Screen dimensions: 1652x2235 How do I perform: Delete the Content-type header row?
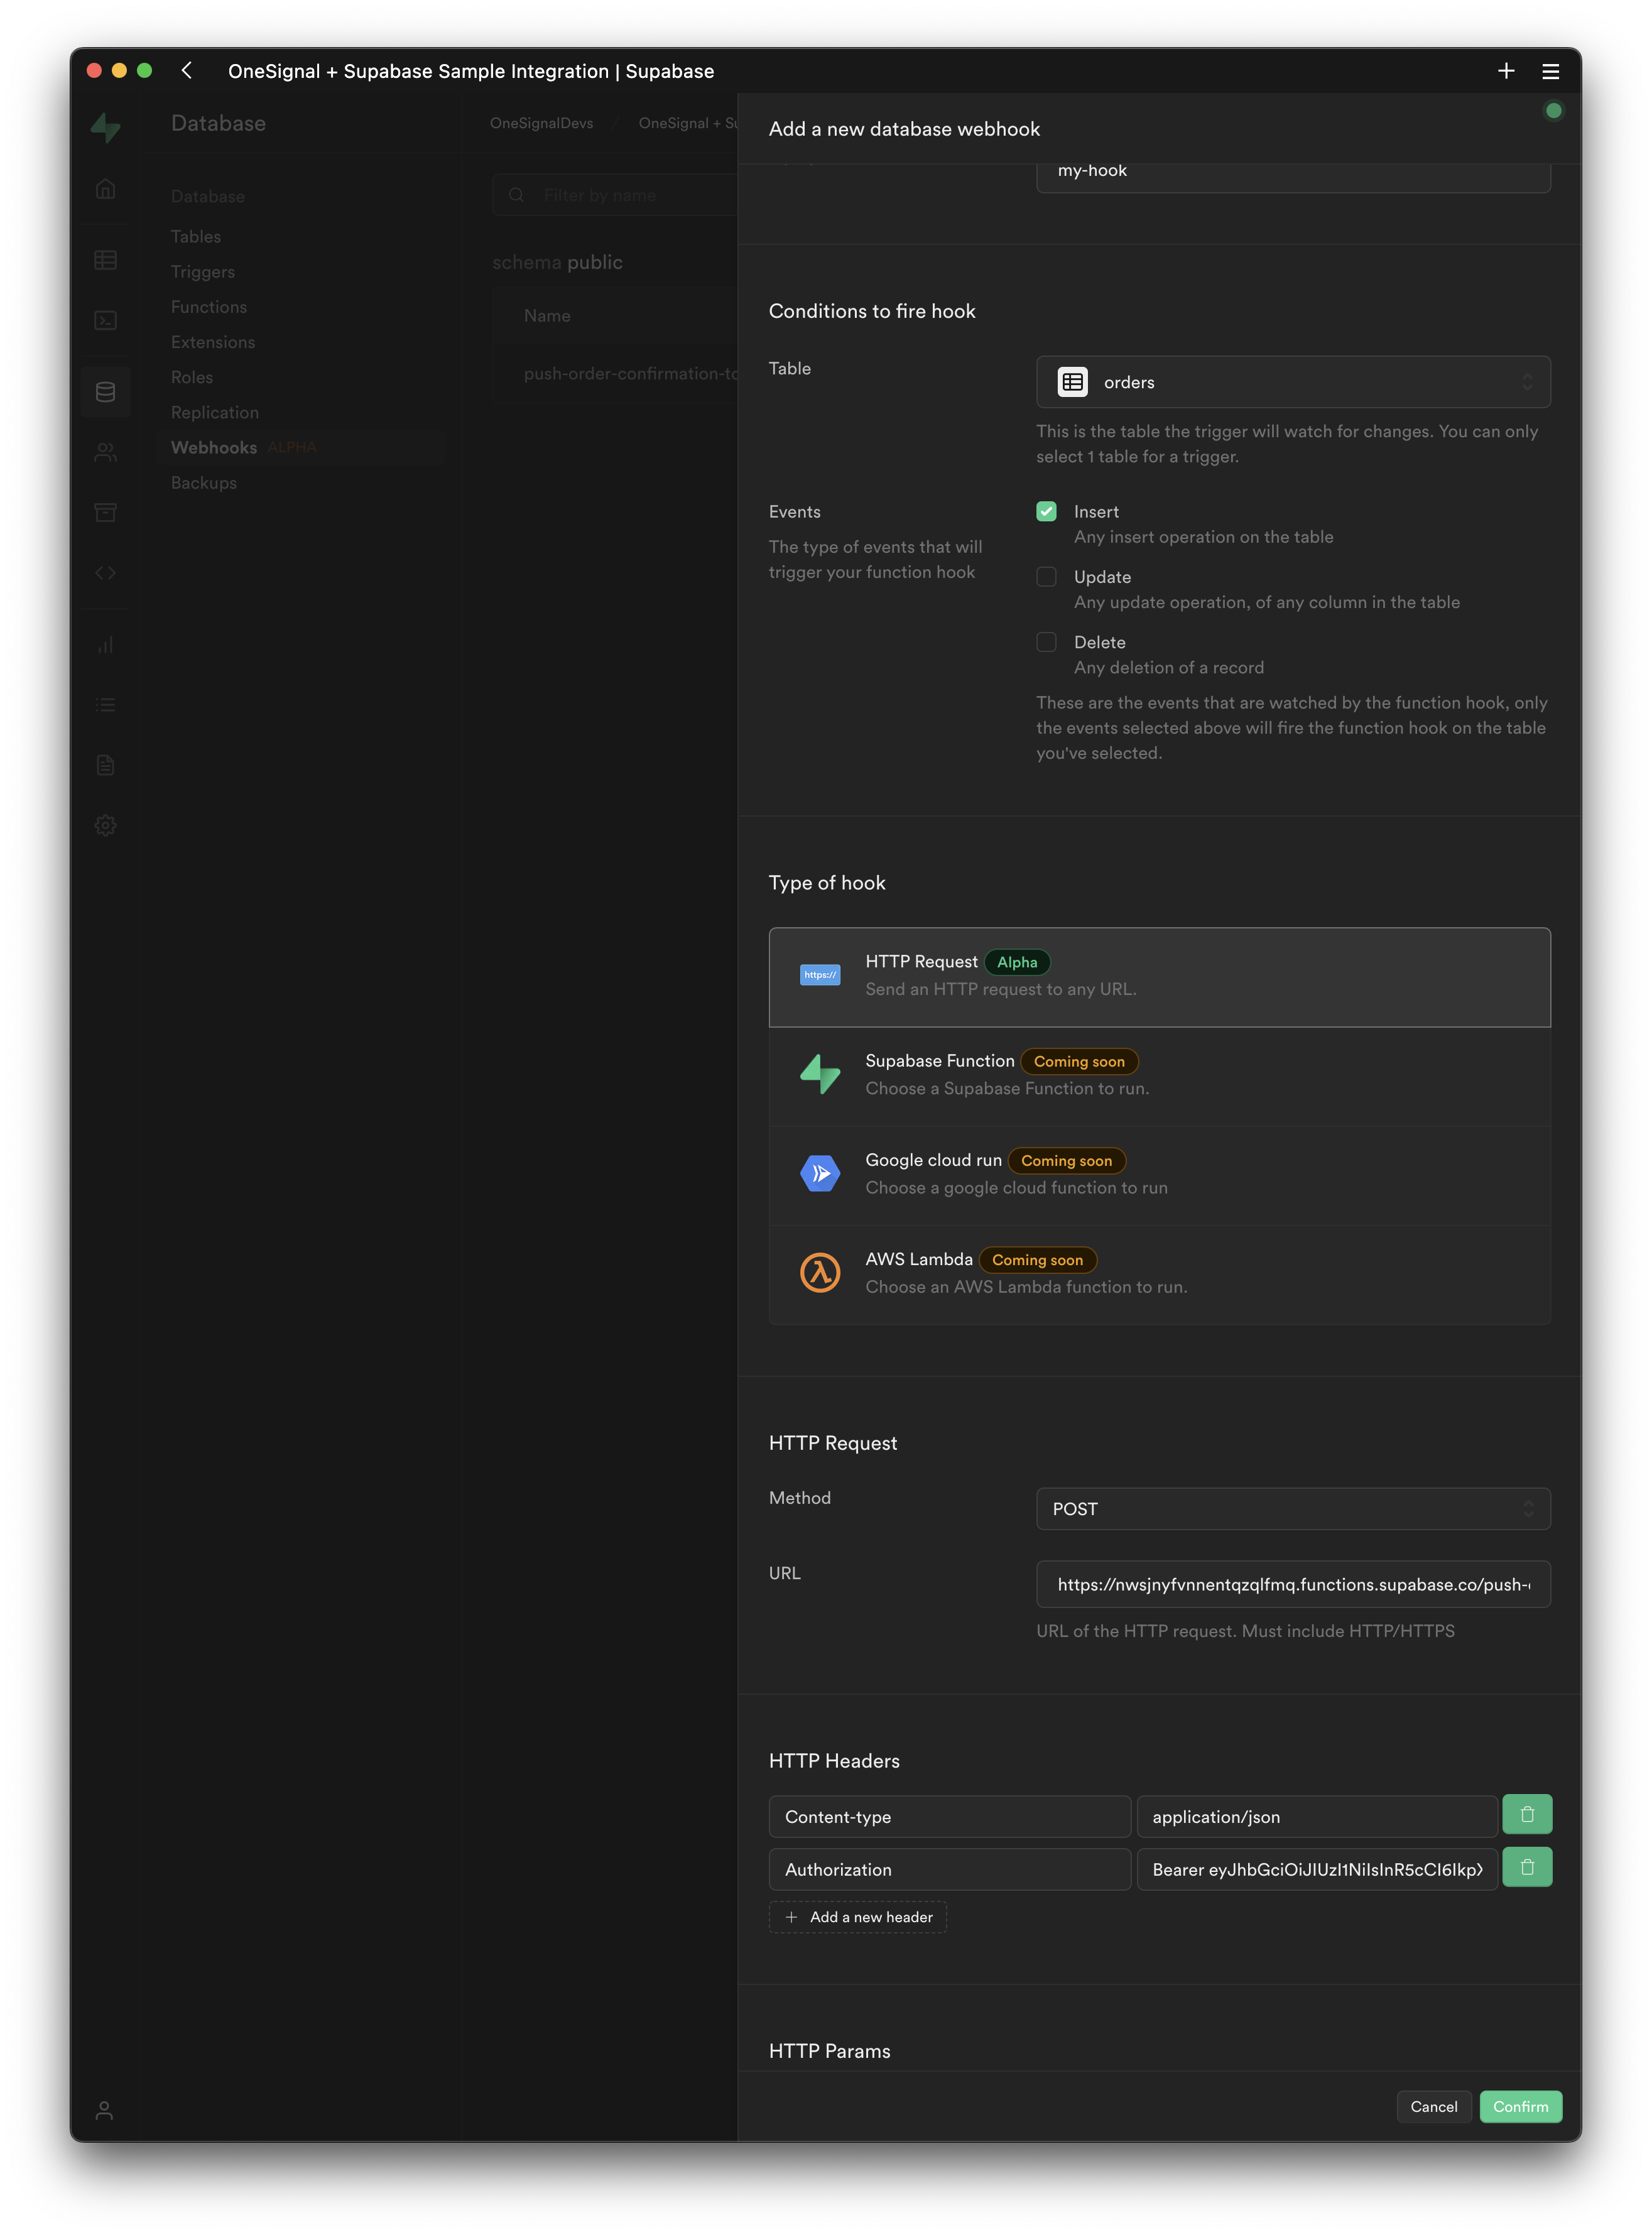point(1527,1815)
